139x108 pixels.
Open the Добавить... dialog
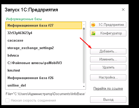[108, 51]
